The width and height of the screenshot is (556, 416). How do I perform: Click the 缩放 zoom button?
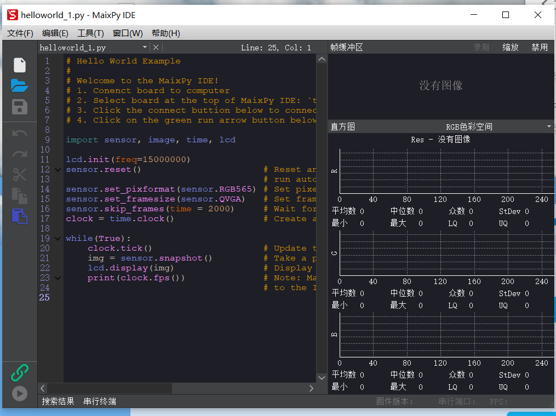click(x=510, y=47)
